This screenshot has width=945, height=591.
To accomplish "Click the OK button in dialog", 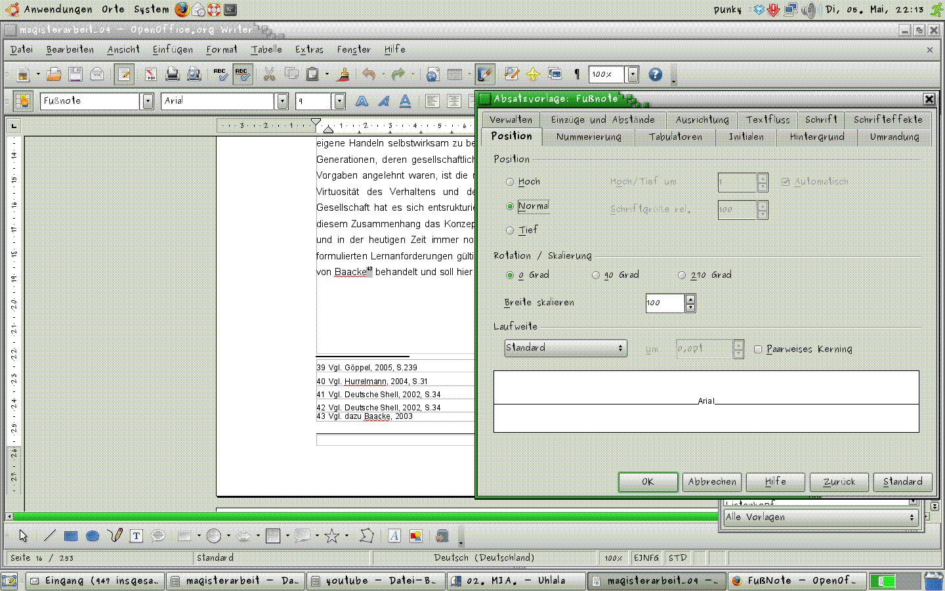I will [648, 482].
